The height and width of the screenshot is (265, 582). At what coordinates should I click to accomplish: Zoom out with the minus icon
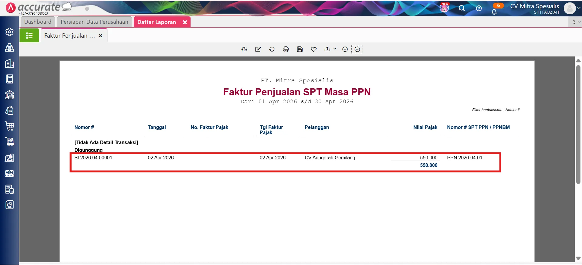pyautogui.click(x=357, y=49)
